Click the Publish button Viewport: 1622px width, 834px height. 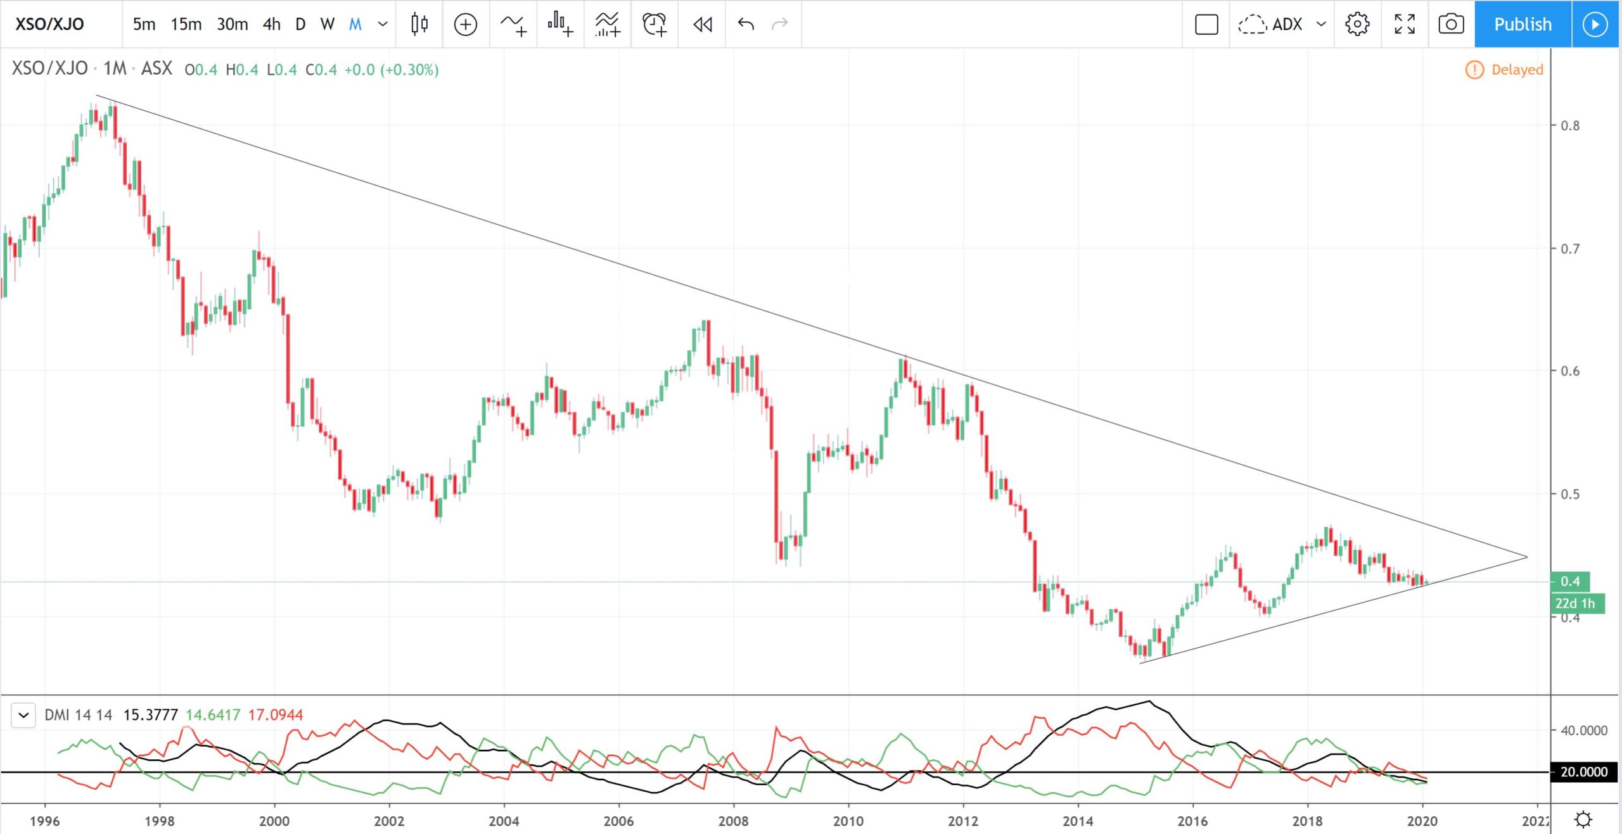[1523, 24]
